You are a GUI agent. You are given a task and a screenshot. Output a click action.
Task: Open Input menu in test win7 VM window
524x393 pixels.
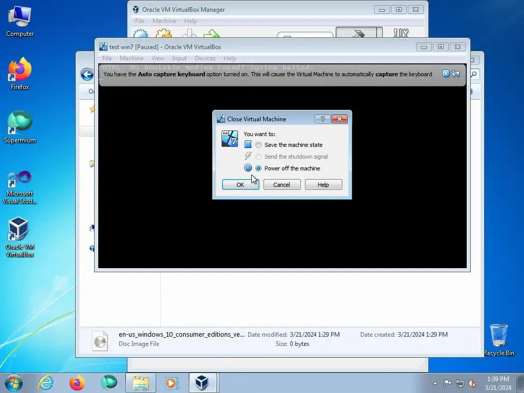(180, 58)
